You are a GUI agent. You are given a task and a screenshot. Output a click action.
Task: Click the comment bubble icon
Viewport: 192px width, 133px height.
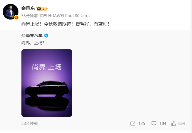(x=154, y=123)
